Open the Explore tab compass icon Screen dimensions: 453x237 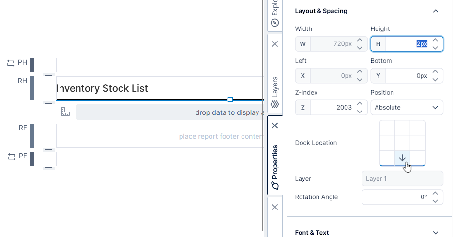275,22
